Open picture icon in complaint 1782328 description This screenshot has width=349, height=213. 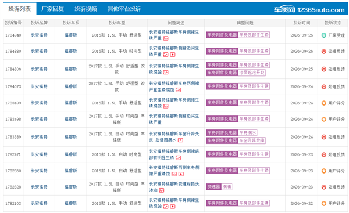click(161, 190)
